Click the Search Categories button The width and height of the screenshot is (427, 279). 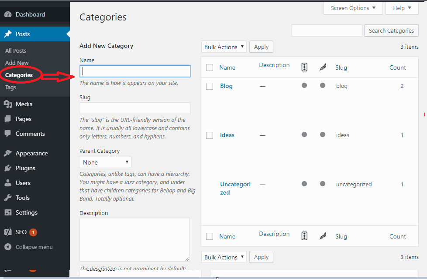tap(391, 30)
